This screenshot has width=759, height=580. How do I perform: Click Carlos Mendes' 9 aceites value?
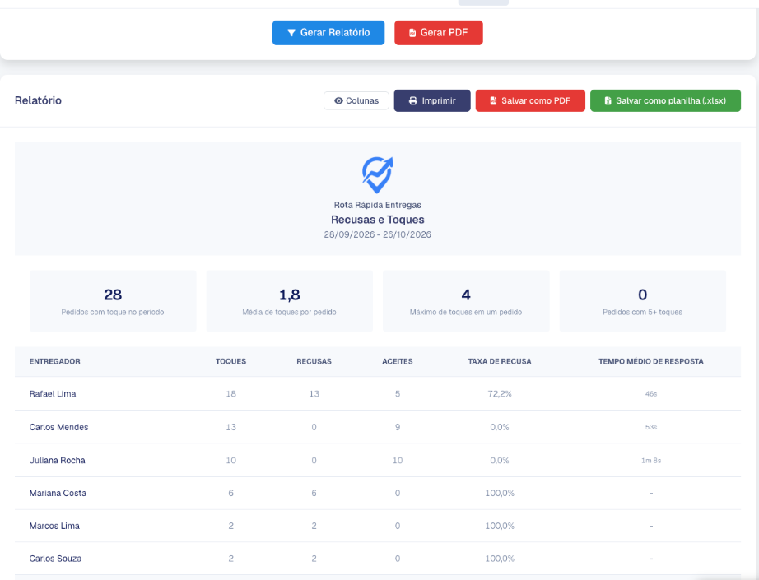[x=398, y=427]
